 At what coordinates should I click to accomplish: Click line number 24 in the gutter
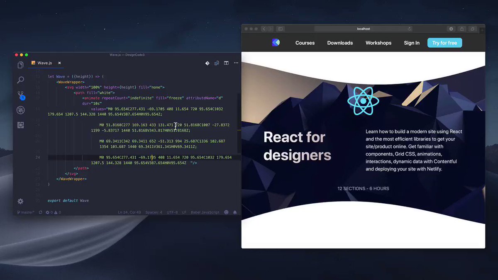coord(38,157)
